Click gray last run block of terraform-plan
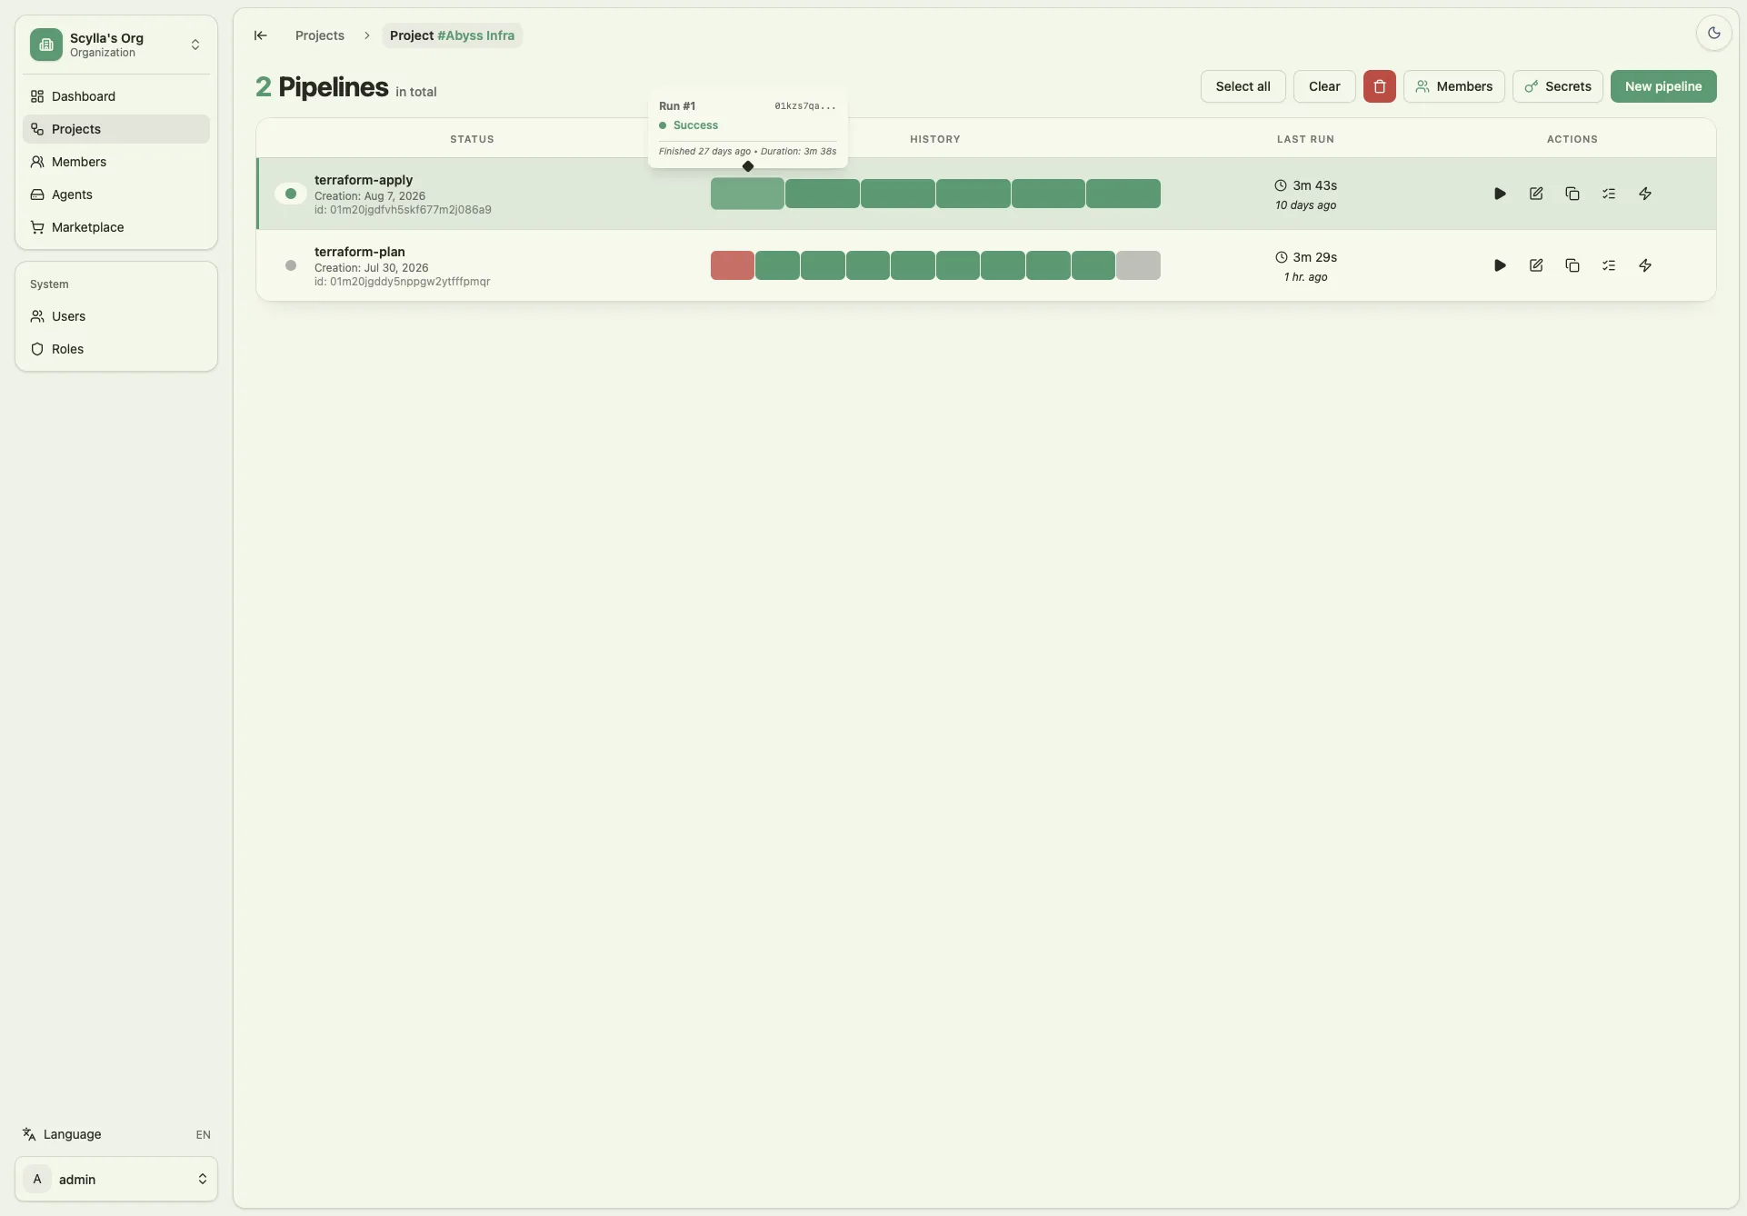This screenshot has height=1216, width=1747. pyautogui.click(x=1138, y=265)
